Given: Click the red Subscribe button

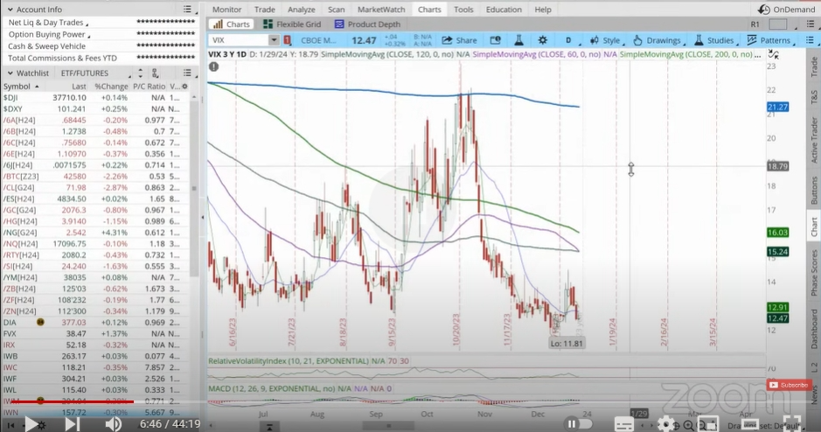Looking at the screenshot, I should pos(790,385).
